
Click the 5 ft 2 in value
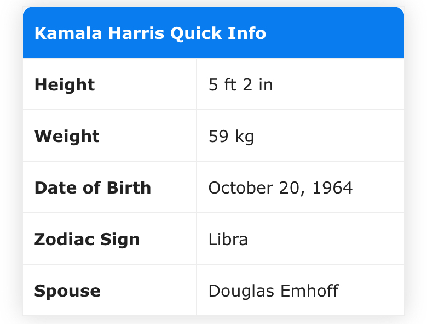coord(240,84)
